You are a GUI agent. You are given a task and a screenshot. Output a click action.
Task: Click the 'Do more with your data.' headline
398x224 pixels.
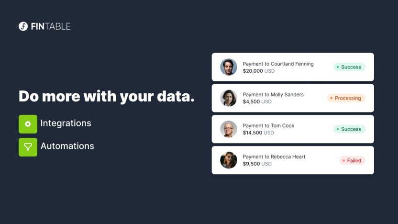click(107, 97)
